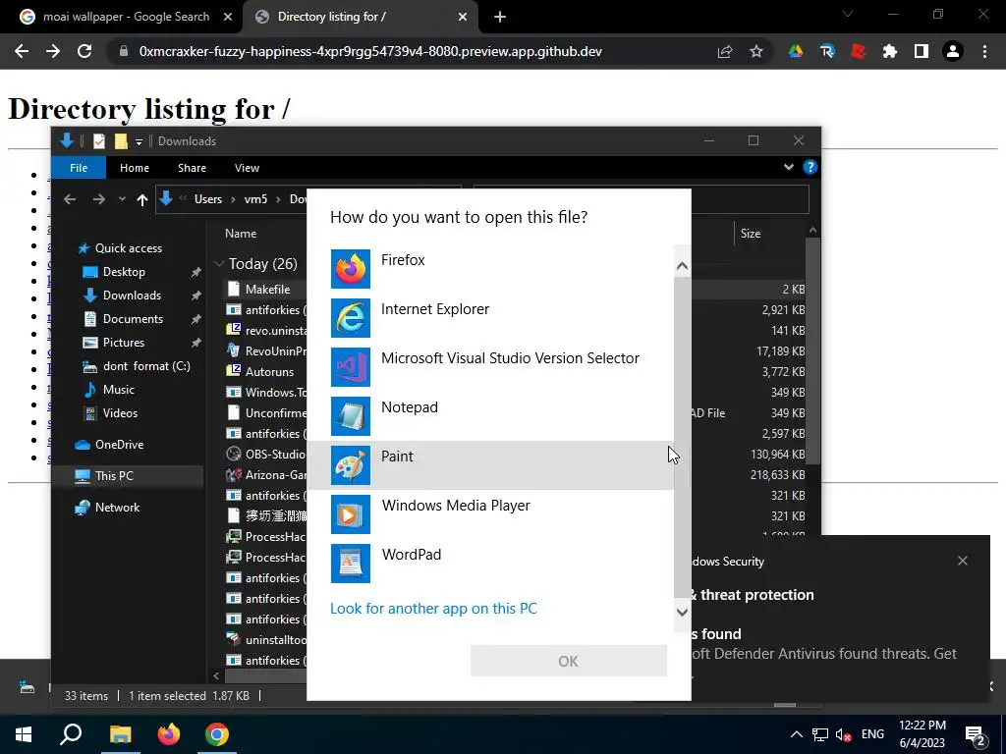Click the dialog list scroll-up arrow

682,266
